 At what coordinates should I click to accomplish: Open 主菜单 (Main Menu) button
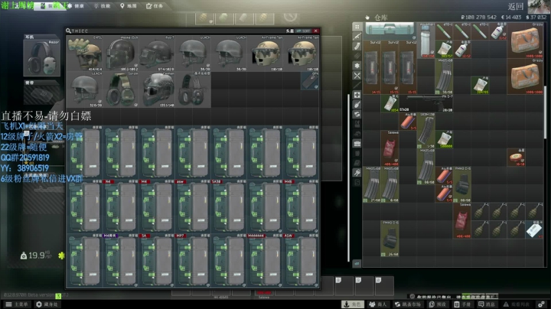[x=17, y=304]
